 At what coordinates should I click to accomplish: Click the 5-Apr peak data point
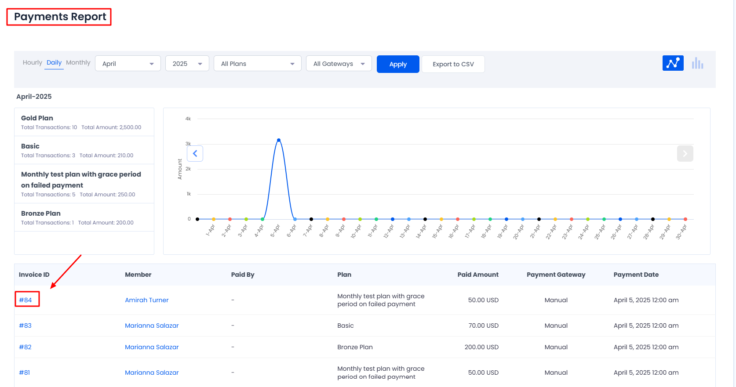point(279,140)
